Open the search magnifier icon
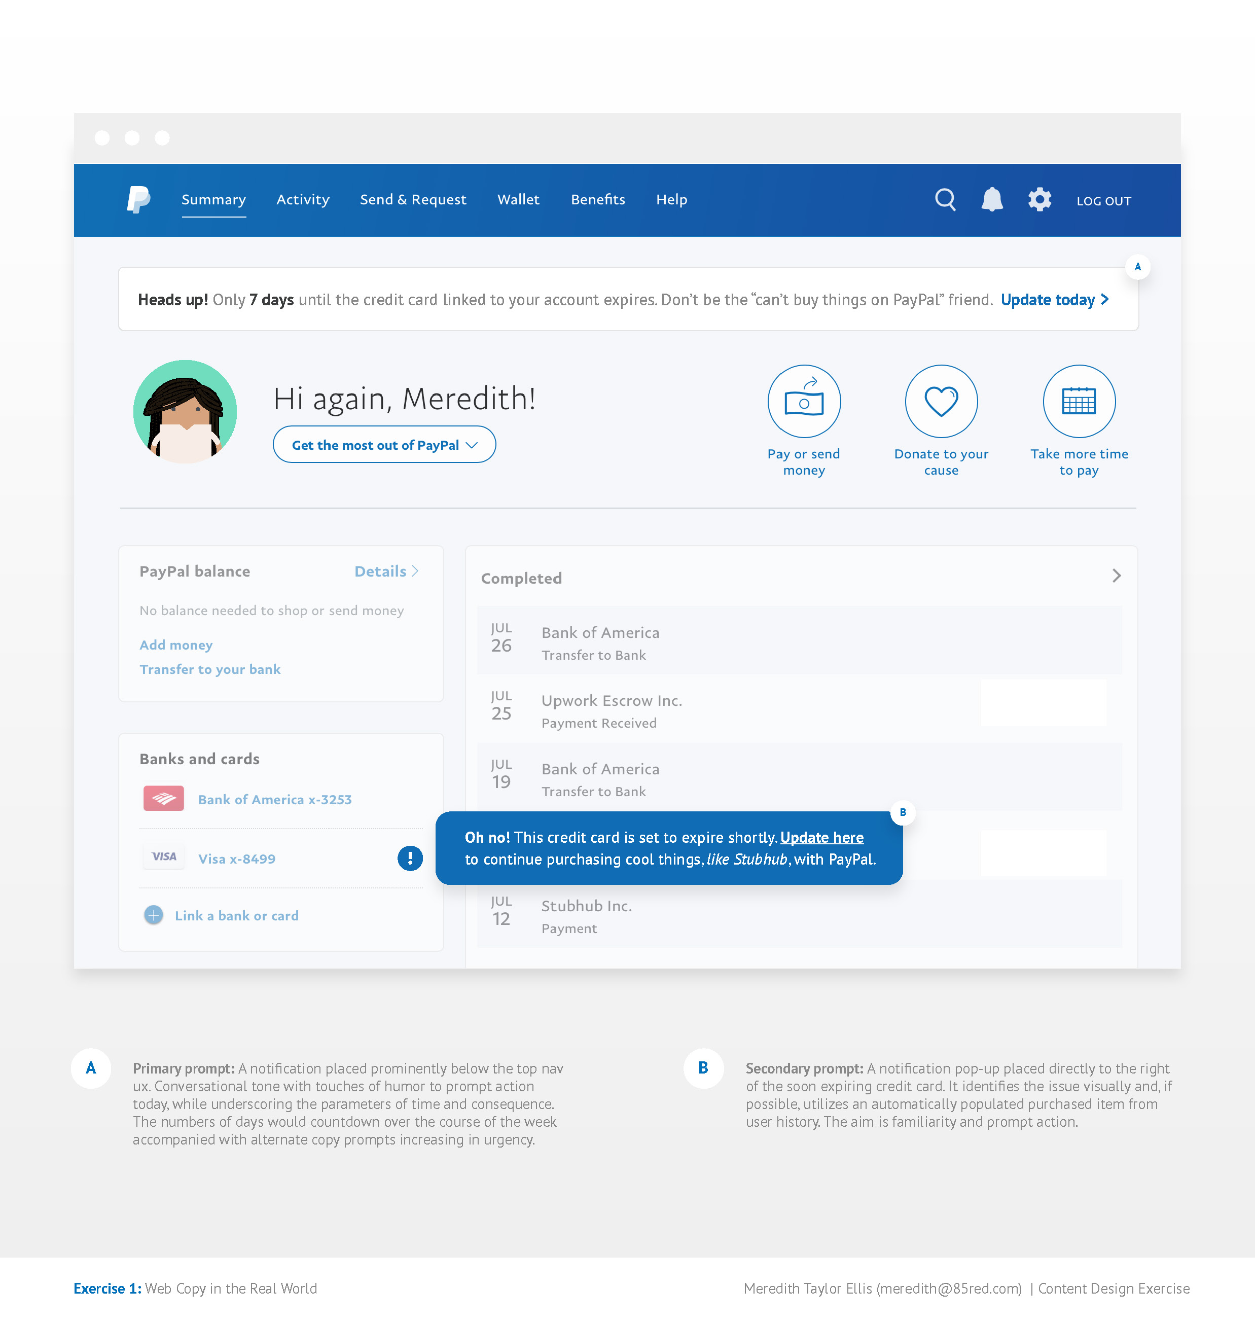 point(945,199)
